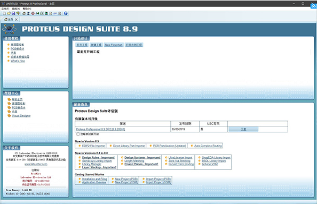
Task: Open the EDIF2 File Importer link
Action: click(x=93, y=146)
